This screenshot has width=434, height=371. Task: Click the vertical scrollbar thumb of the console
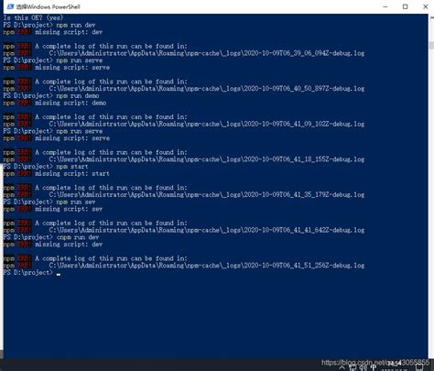coord(431,45)
